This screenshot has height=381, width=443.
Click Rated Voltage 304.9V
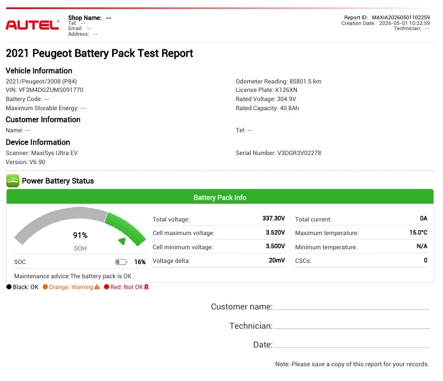(x=266, y=99)
